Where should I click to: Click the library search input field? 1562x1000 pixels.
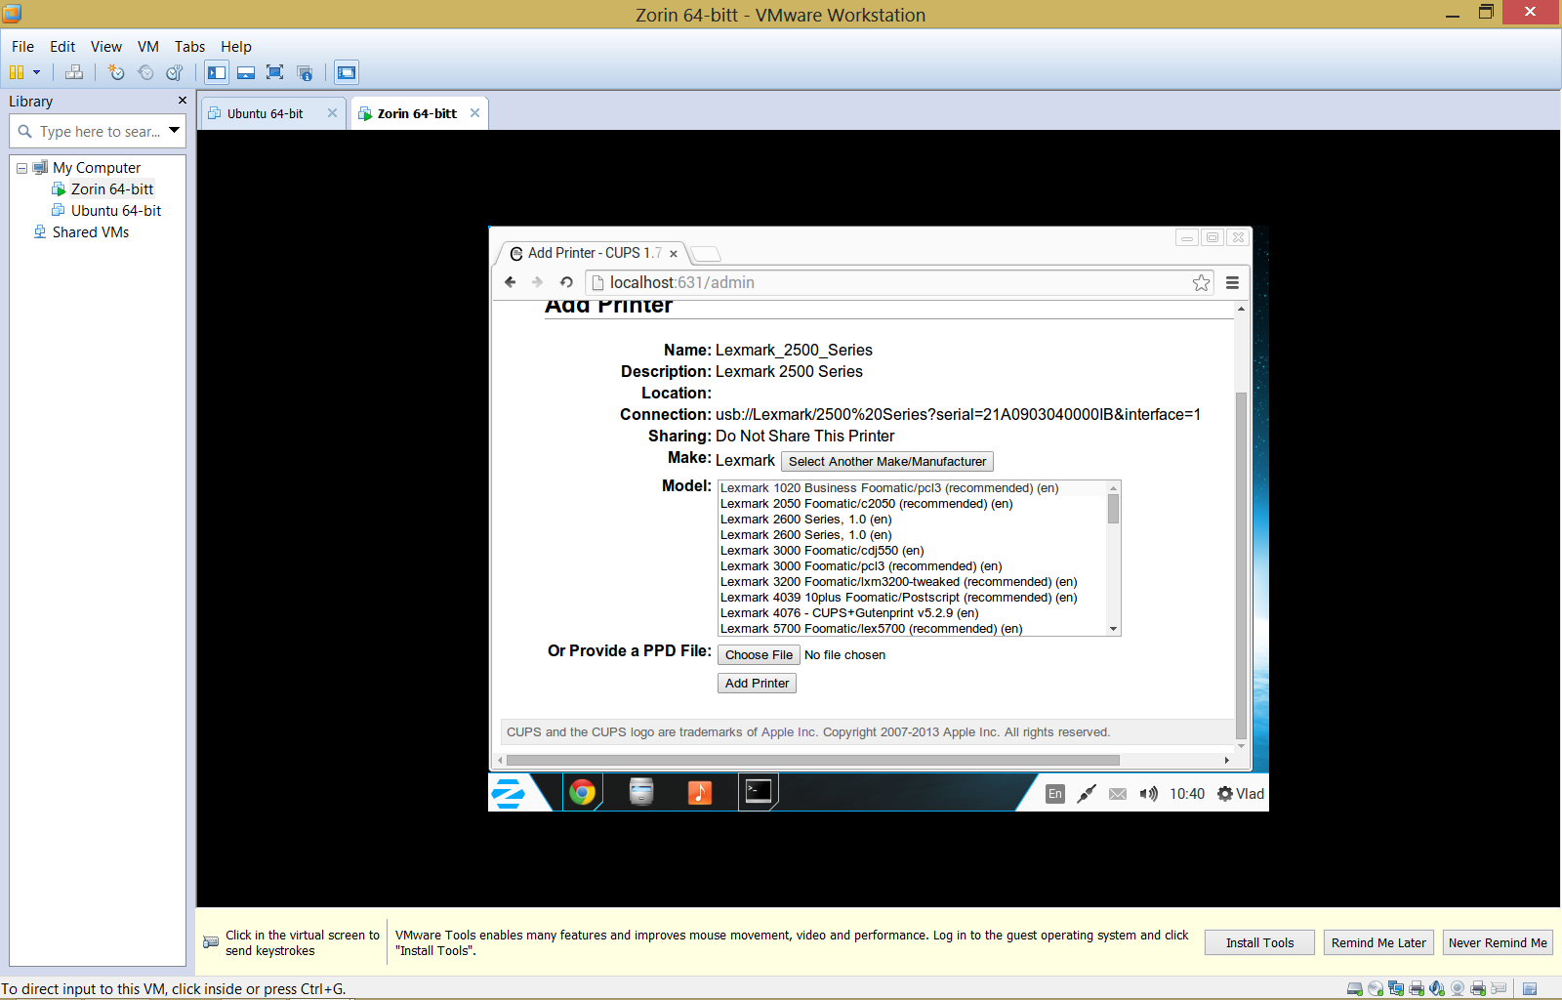[100, 131]
